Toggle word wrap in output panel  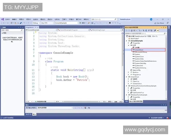pos(89,108)
